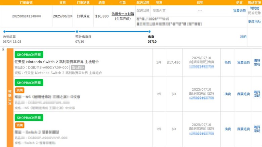This screenshot has height=147, width=262.
Task: Click the $17,480 item price
Action: [x=174, y=62]
